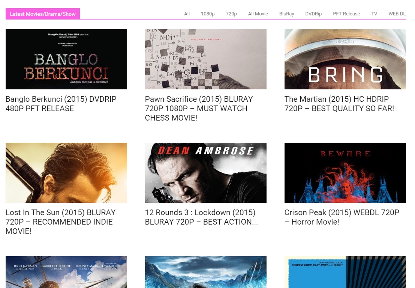Open Lost In The Sun (2015) title link
Image resolution: width=415 pixels, height=288 pixels.
(x=61, y=222)
